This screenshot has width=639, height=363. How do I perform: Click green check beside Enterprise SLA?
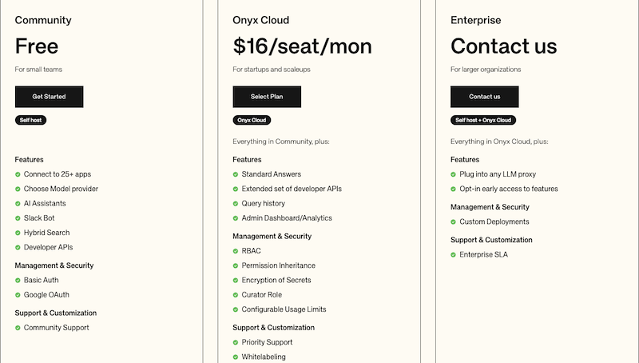click(x=453, y=255)
